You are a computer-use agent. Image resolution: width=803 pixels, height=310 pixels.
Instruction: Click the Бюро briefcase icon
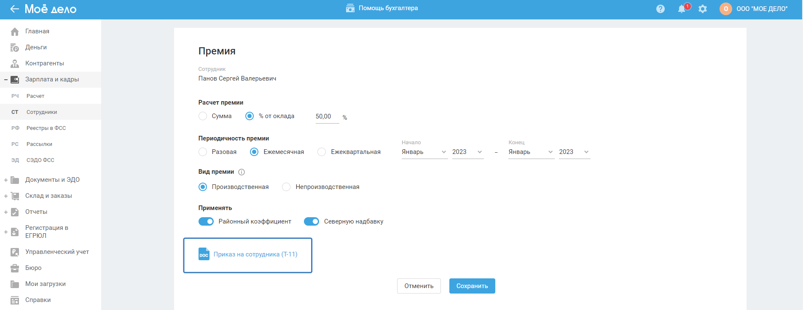[15, 268]
